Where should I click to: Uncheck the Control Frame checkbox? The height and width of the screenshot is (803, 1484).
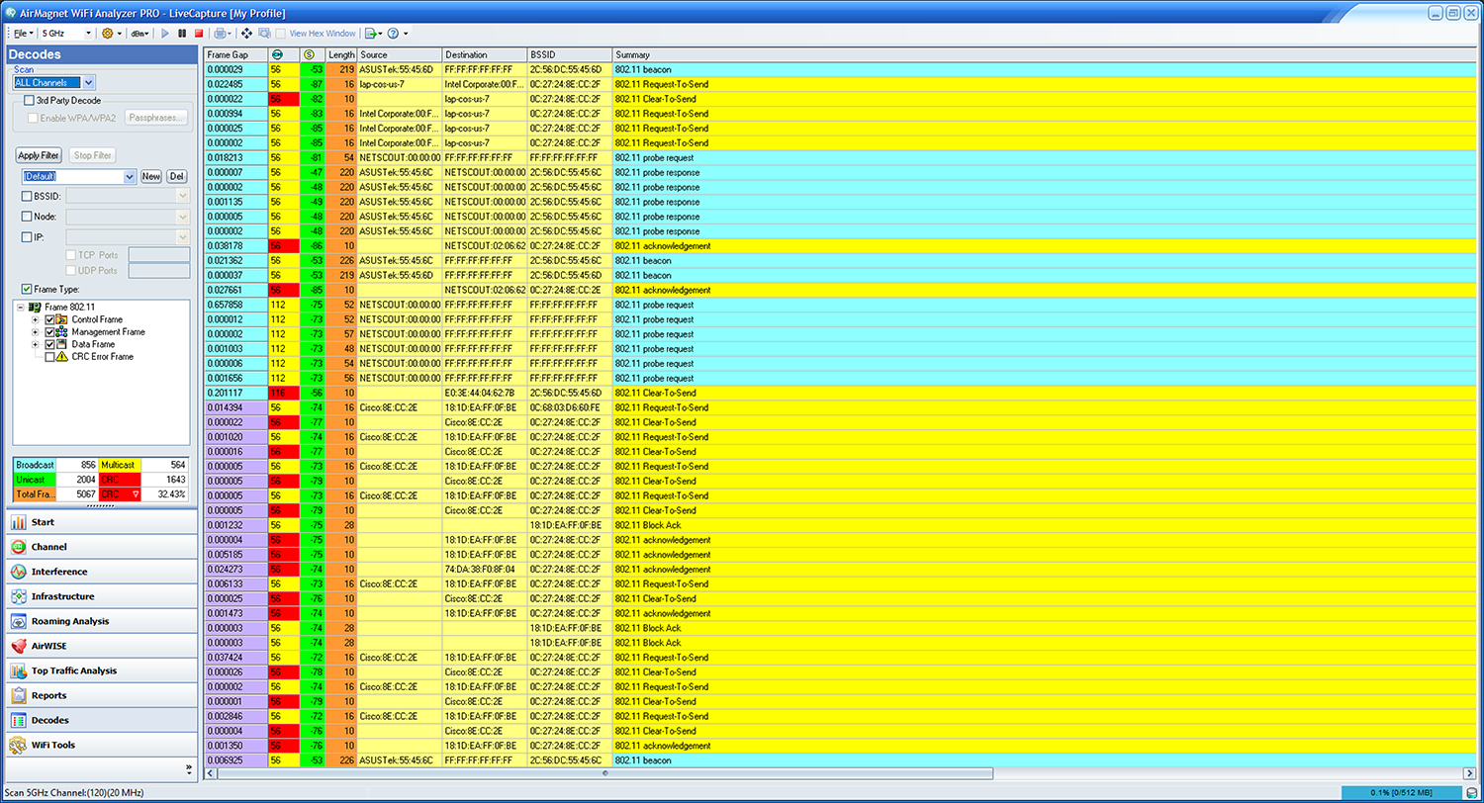coord(50,319)
